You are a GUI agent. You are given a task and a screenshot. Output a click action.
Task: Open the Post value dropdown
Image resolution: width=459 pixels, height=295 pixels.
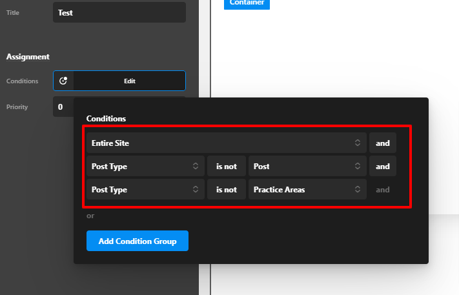pos(307,166)
